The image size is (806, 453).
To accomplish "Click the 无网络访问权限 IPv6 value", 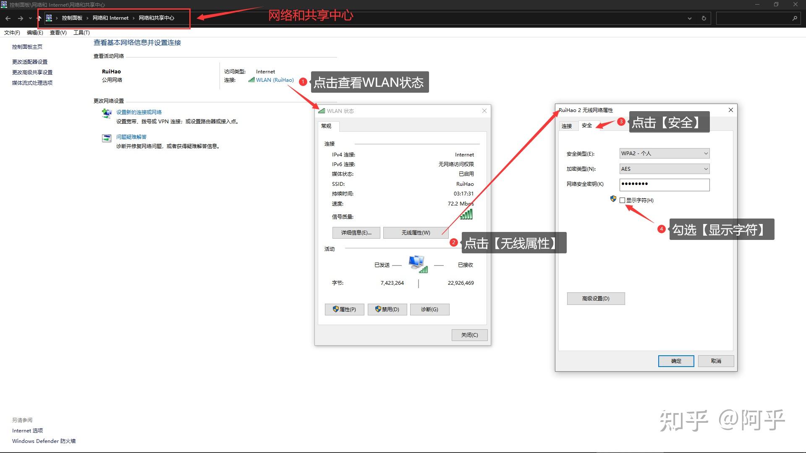I will click(456, 164).
